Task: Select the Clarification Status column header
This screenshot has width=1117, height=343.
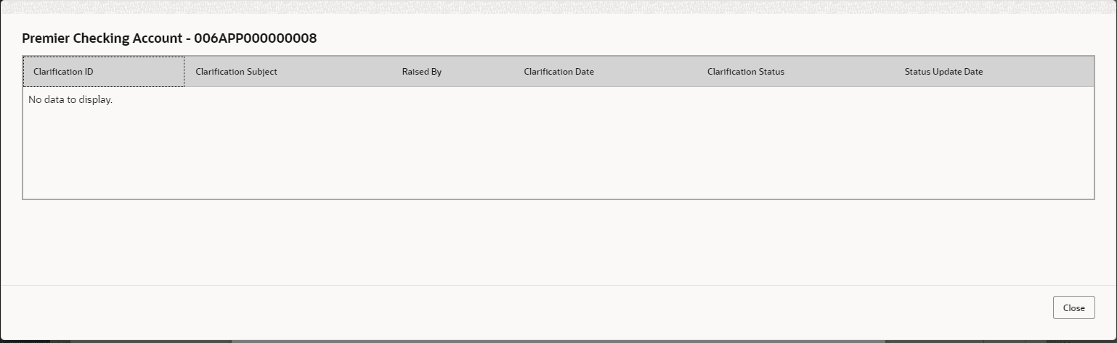Action: click(x=745, y=72)
